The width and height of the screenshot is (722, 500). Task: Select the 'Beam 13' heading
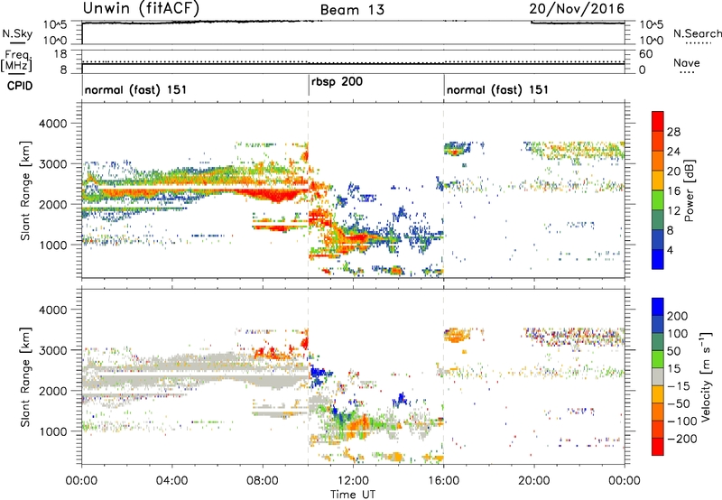tap(352, 10)
